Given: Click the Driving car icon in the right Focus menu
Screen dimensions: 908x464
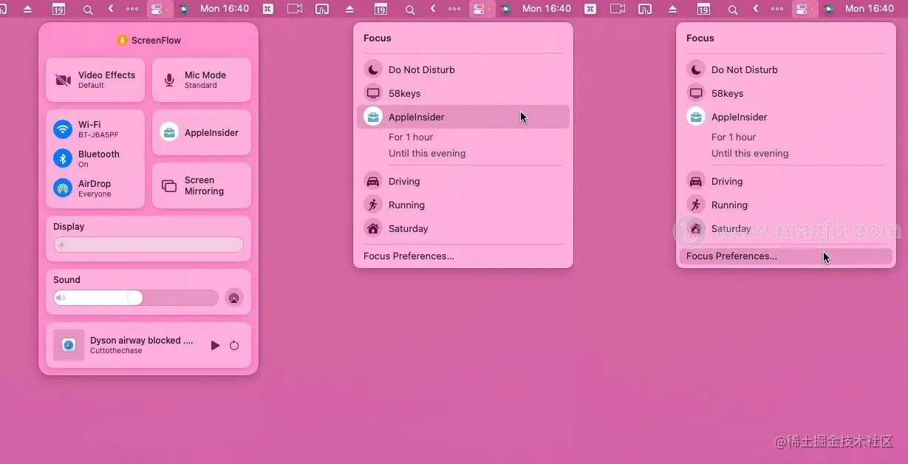Looking at the screenshot, I should click(x=696, y=181).
